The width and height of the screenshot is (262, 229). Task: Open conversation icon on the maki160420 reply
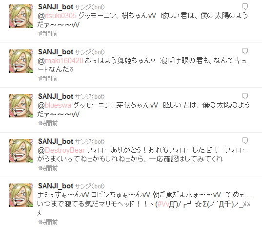click(x=245, y=51)
